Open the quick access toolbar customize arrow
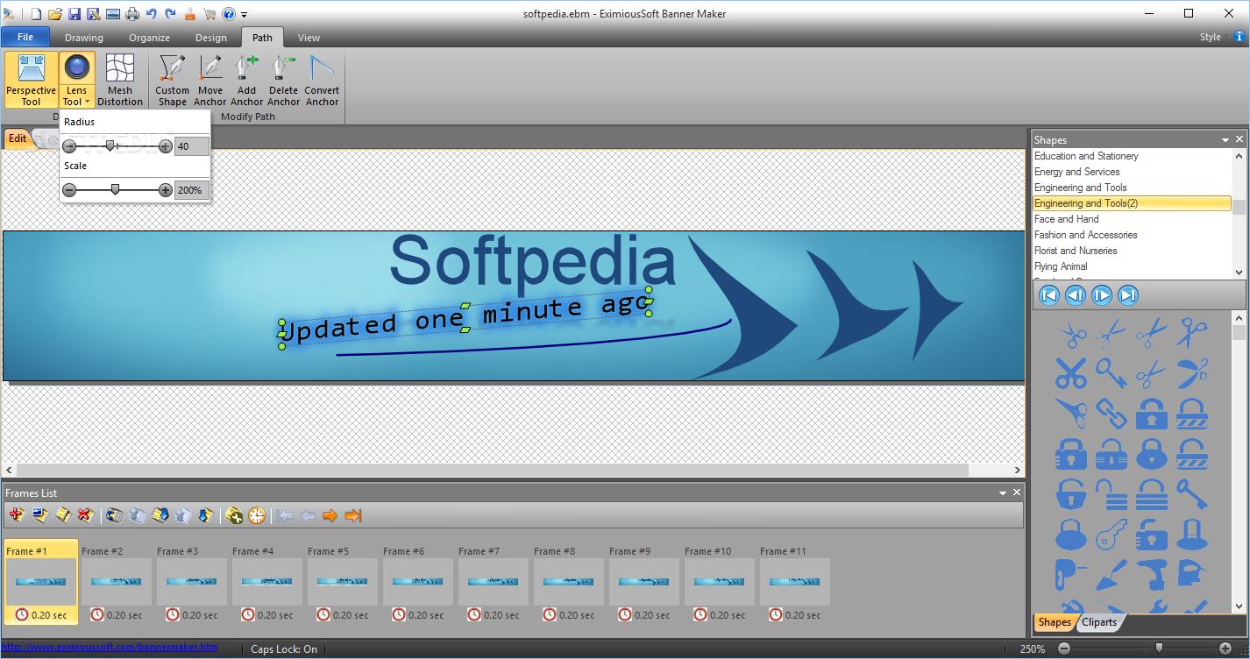This screenshot has width=1250, height=659. 245,15
